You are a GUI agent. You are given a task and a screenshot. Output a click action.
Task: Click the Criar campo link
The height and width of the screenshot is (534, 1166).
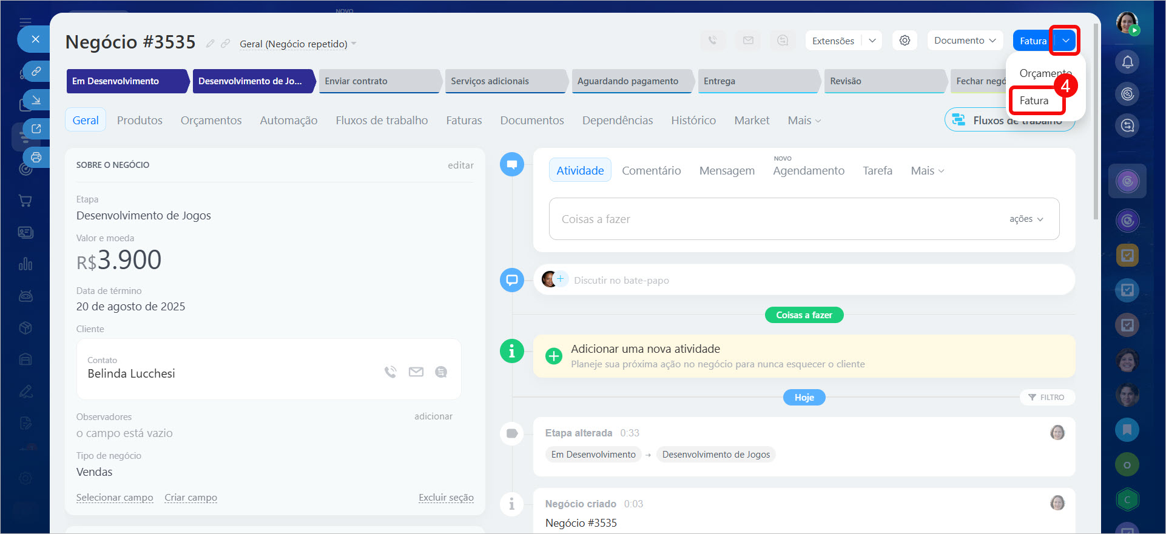click(x=190, y=498)
